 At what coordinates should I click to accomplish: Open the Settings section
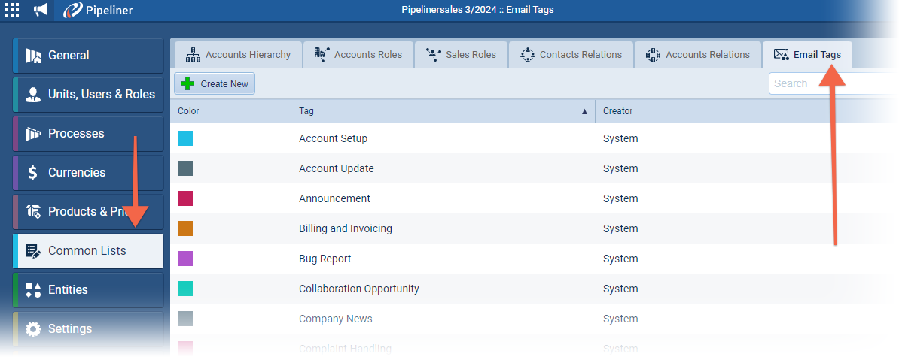(88, 329)
